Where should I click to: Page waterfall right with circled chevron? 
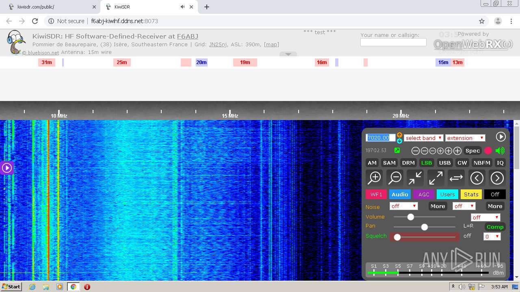[497, 178]
